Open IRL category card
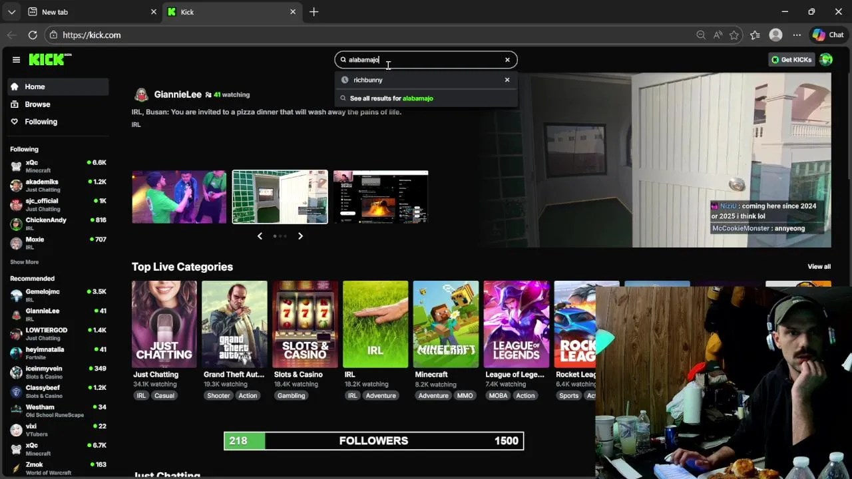 click(375, 324)
